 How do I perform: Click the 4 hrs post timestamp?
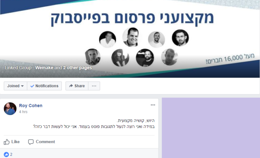[23, 112]
